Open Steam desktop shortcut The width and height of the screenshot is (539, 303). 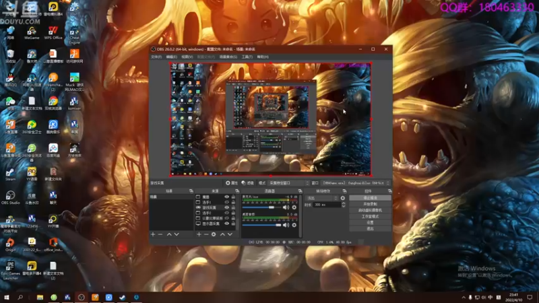pyautogui.click(x=10, y=174)
